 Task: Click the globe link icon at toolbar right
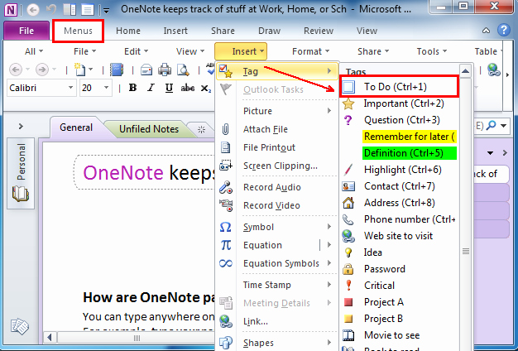494,70
